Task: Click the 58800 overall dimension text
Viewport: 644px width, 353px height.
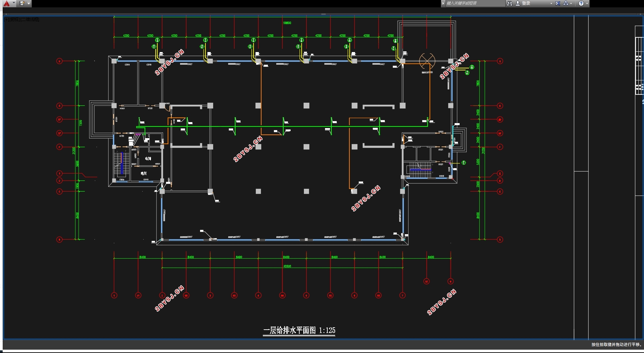Action: coord(287,23)
